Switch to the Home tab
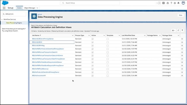 pyautogui.click(x=19, y=8)
